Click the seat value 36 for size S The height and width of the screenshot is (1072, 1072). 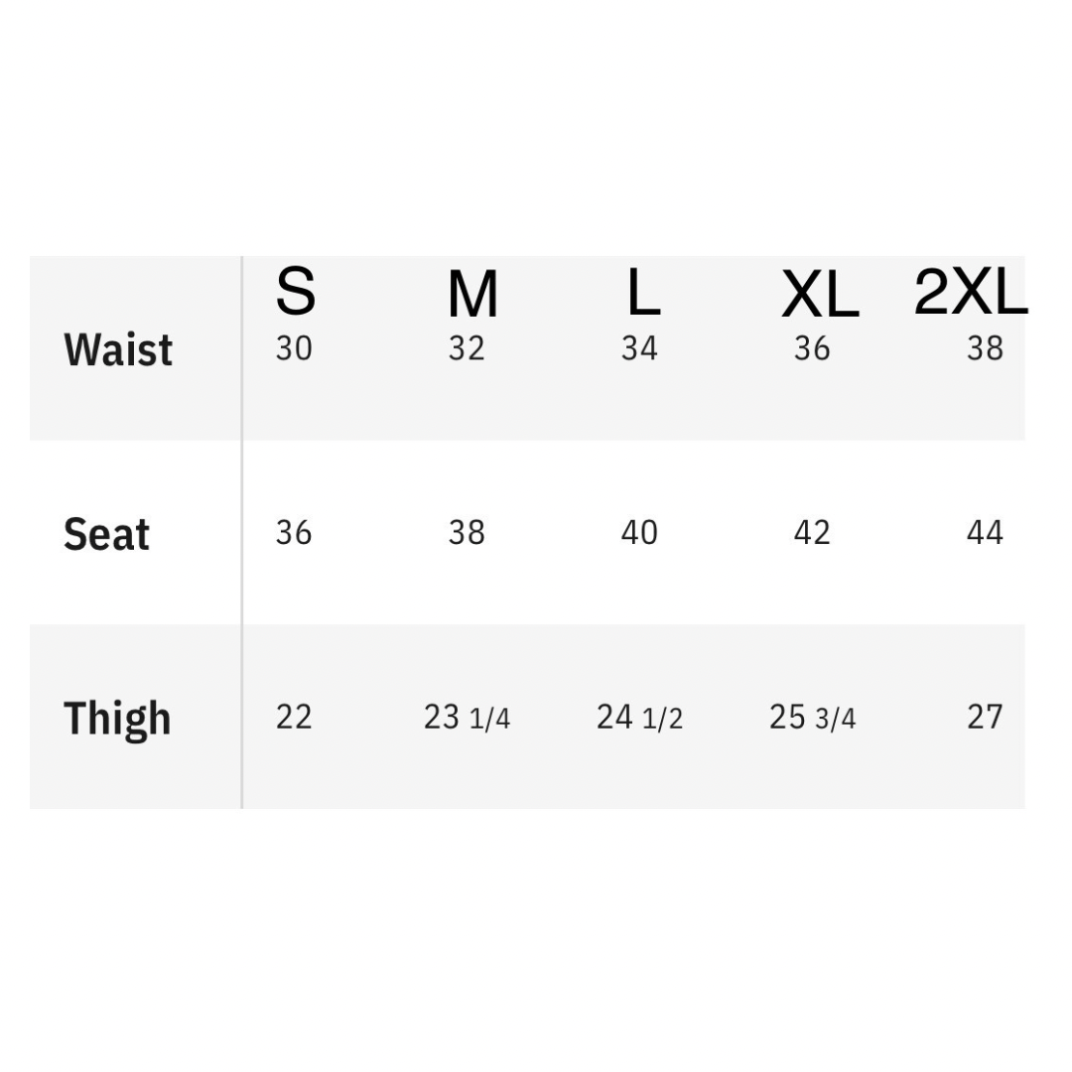(294, 533)
